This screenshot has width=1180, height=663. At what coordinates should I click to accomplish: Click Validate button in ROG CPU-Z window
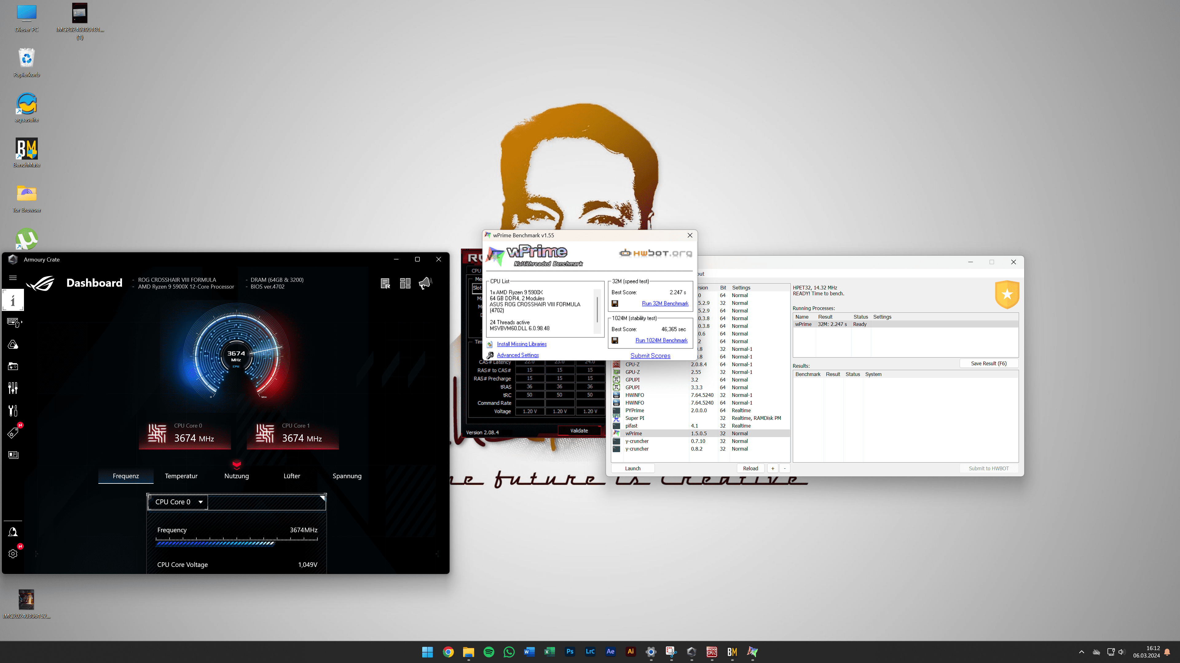tap(579, 431)
